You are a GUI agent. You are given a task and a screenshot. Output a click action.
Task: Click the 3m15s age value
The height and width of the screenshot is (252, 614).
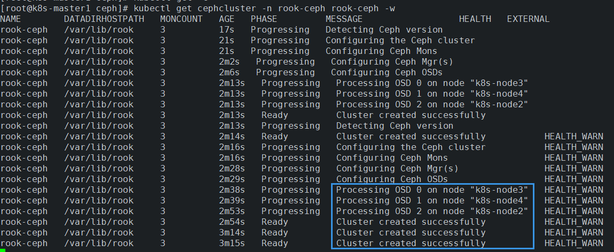pos(232,243)
